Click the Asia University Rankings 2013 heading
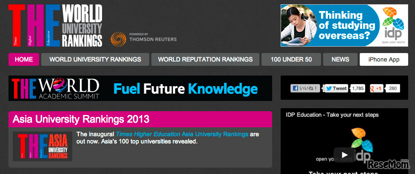The image size is (415, 174). point(81,119)
